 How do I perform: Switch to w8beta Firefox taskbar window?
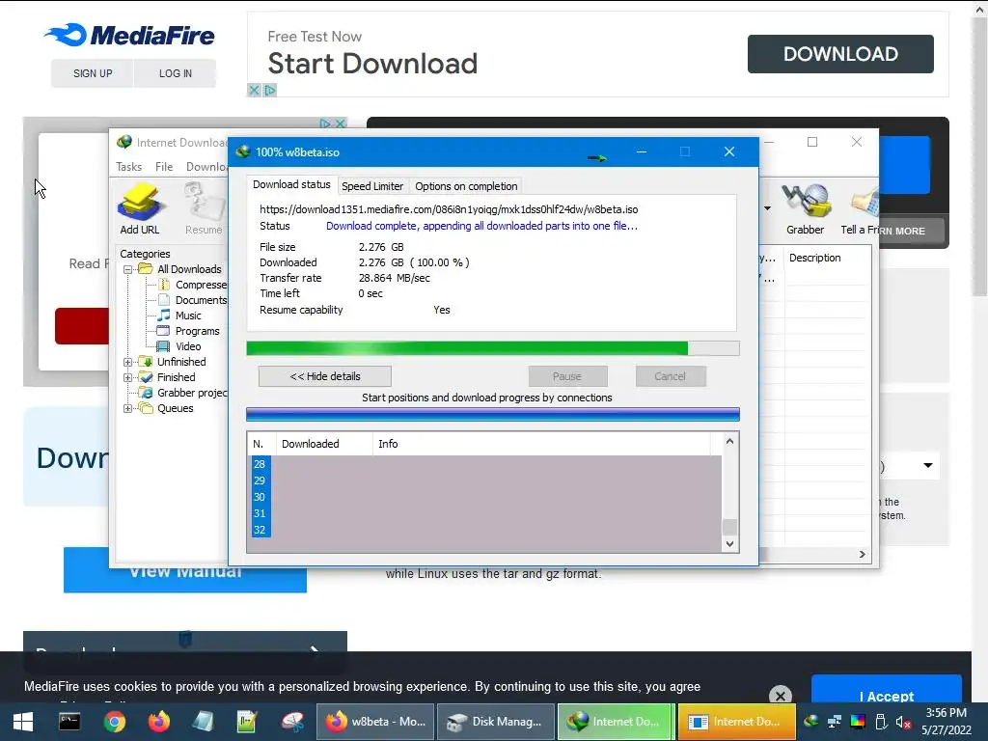coord(375,722)
